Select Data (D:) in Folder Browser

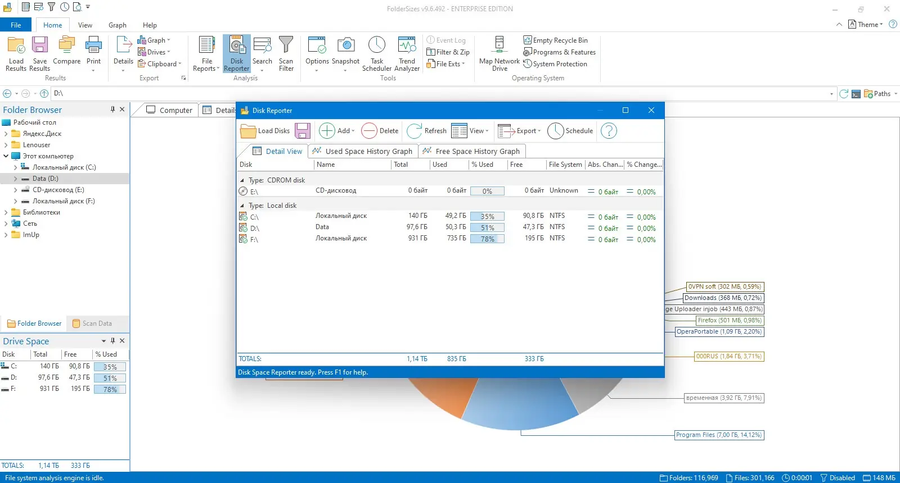(45, 179)
